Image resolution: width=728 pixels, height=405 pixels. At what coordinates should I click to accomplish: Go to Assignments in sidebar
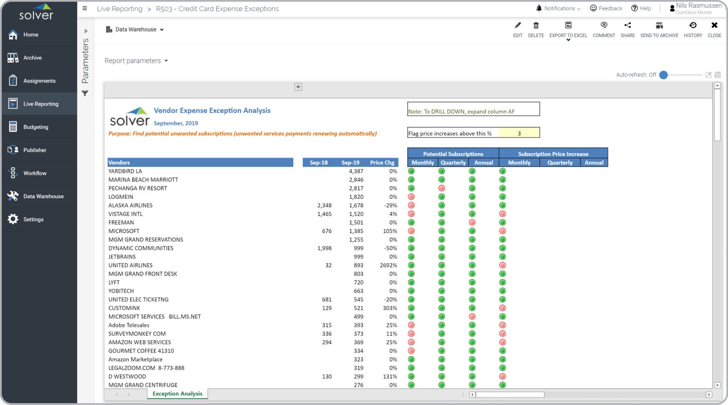[38, 81]
